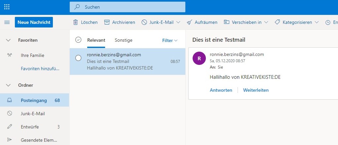Click the magnifier search icon
Screen dimensions: 338x145
[x=77, y=7]
